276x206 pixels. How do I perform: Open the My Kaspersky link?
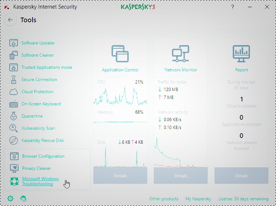tap(198, 199)
